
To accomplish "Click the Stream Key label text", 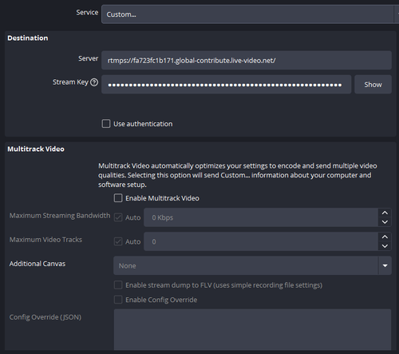I will (70, 82).
